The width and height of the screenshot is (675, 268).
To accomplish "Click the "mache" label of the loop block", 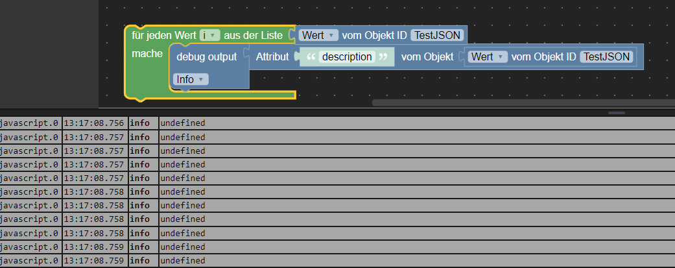I will pyautogui.click(x=147, y=53).
